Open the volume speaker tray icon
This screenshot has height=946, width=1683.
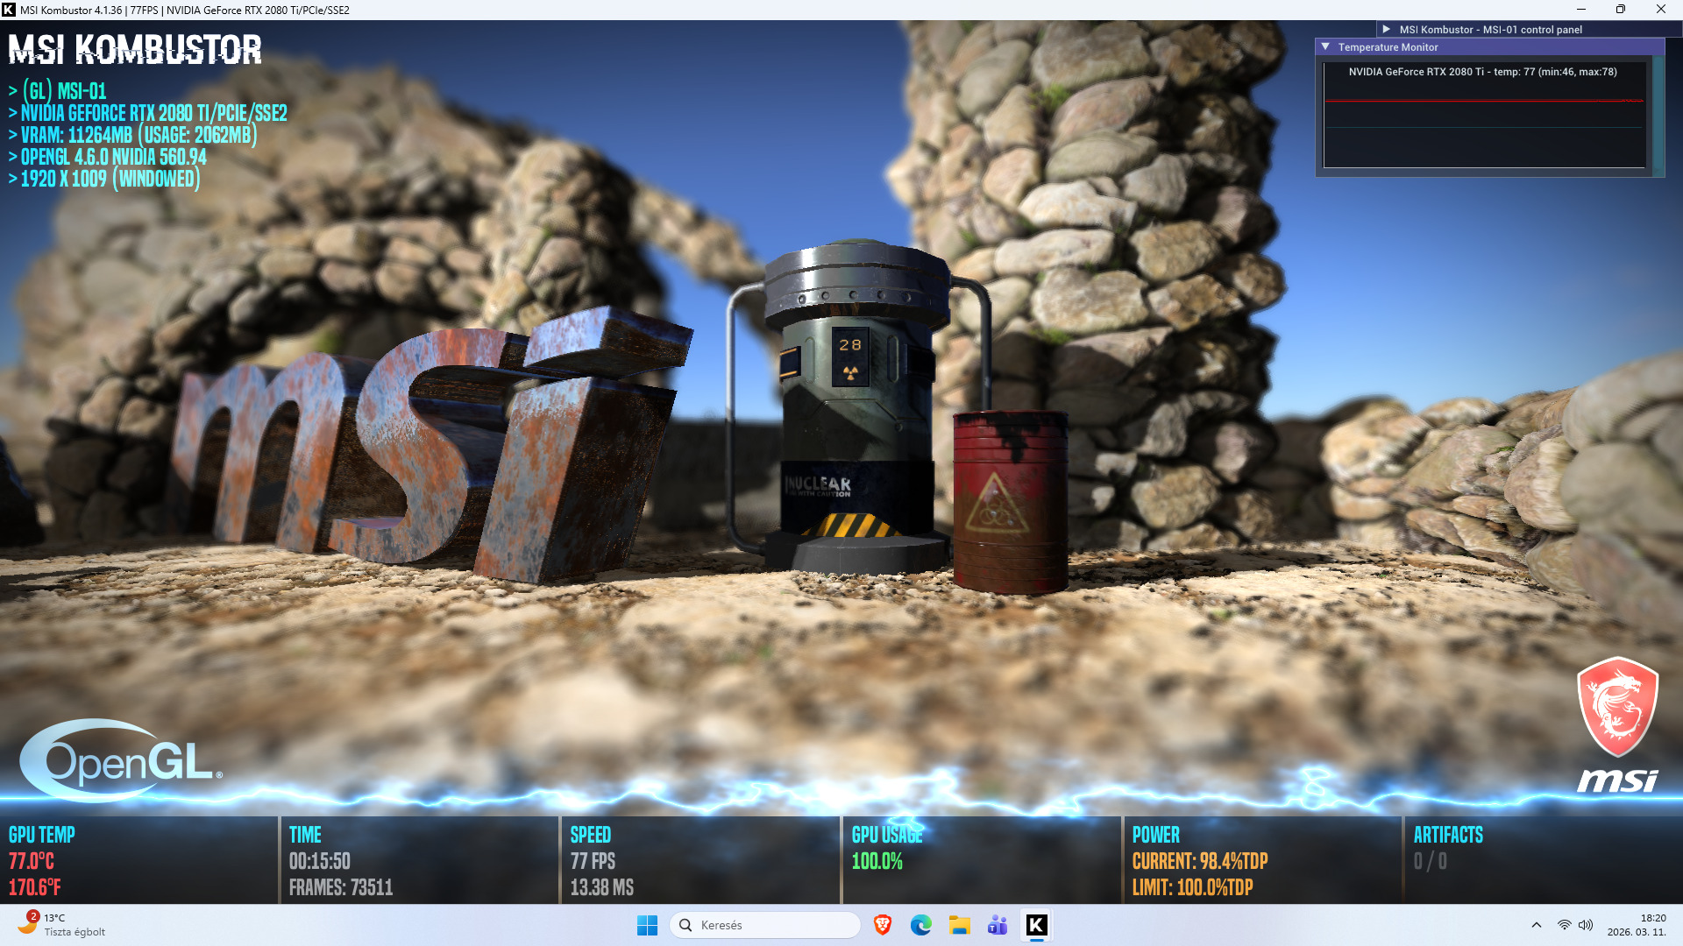(x=1585, y=925)
